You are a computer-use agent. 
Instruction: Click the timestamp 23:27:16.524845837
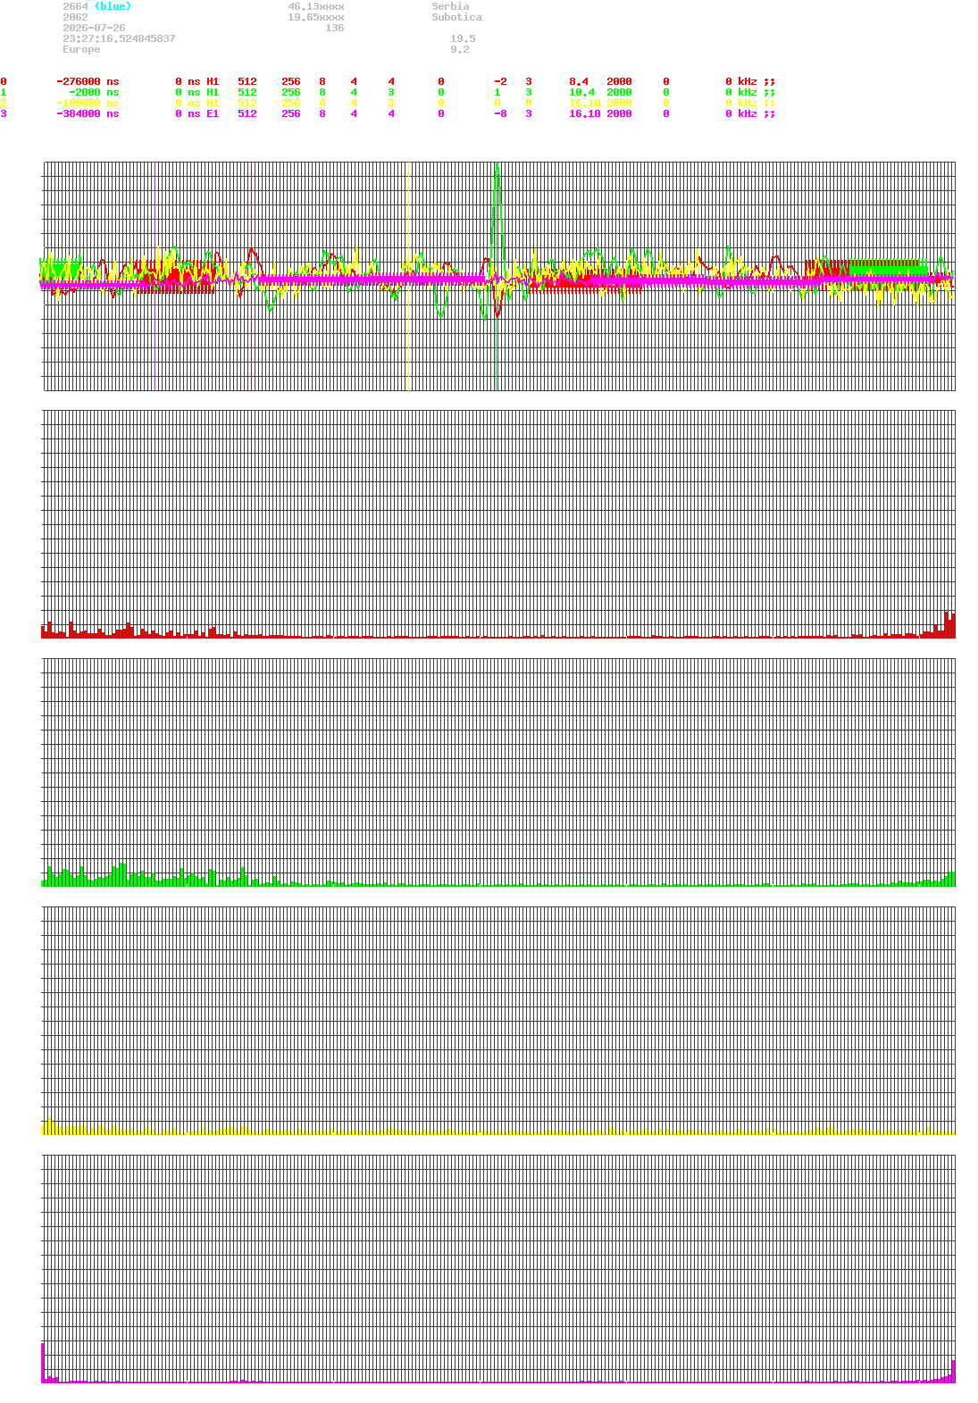click(119, 38)
